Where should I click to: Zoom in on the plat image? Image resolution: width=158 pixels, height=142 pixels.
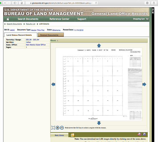tap(57, 128)
